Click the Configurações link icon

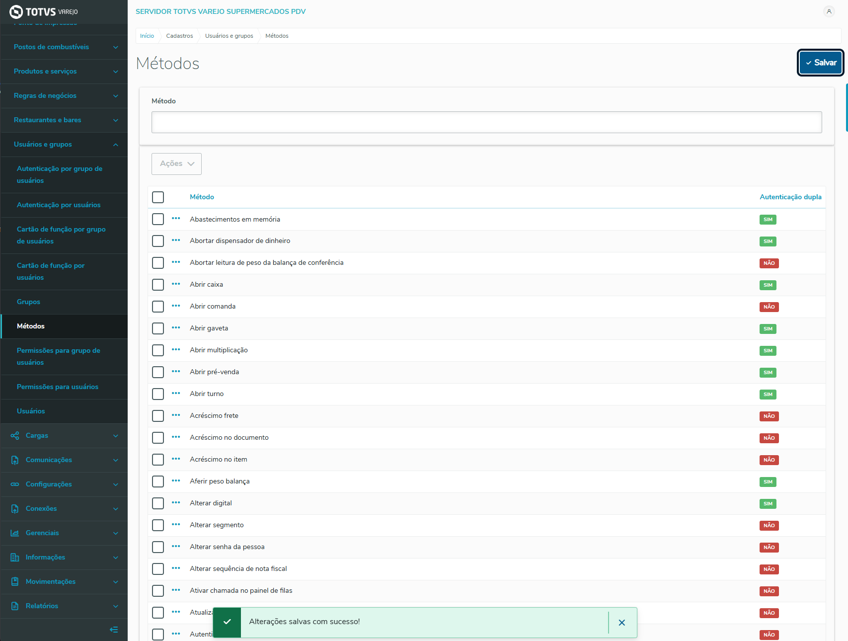[x=15, y=484]
